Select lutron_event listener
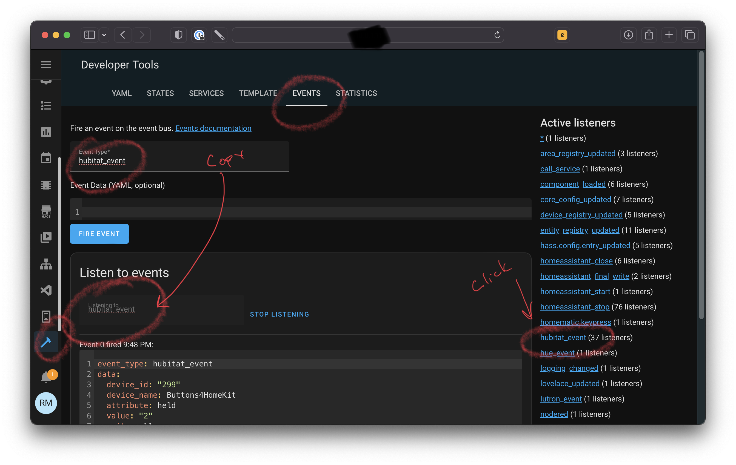This screenshot has height=465, width=736. tap(561, 399)
